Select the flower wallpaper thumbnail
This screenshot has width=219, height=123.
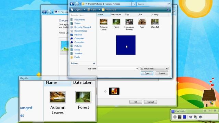[x=114, y=91]
